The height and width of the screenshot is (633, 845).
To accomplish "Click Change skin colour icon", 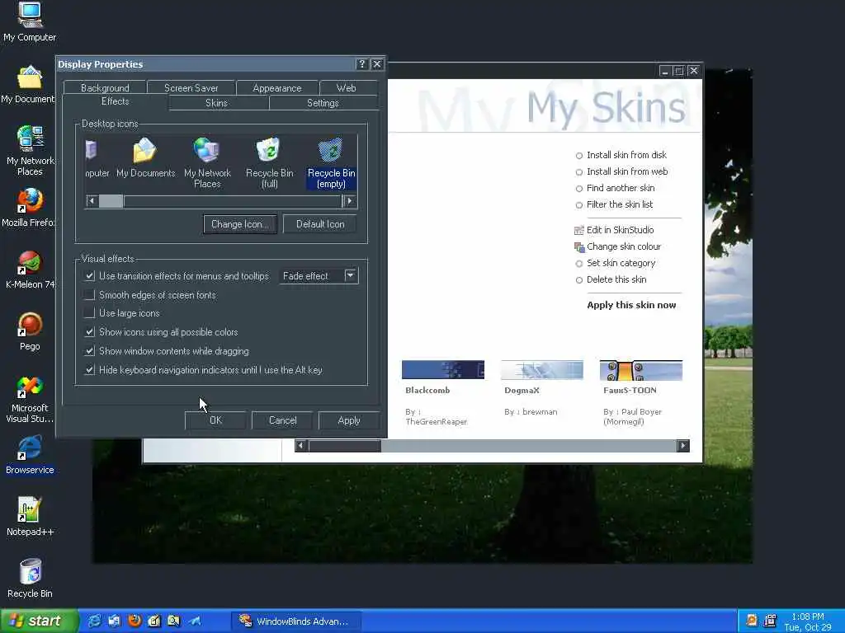I will pos(579,247).
